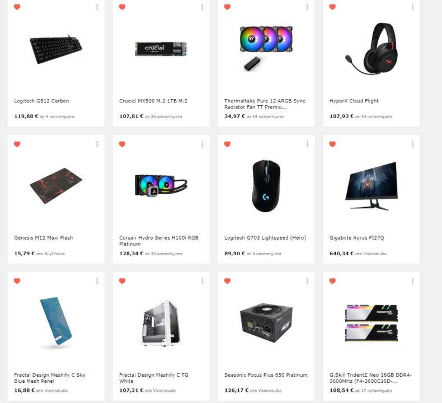
Task: Click three-dot icon on Sky Blue Mesh Panel card
Action: pyautogui.click(x=97, y=281)
